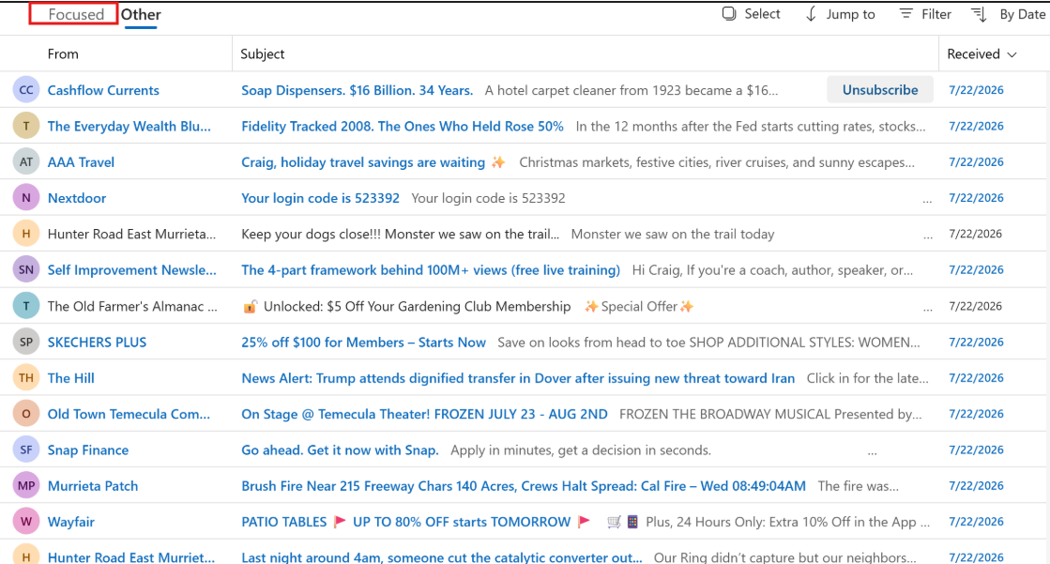Open sender Snap Finance

tap(87, 450)
